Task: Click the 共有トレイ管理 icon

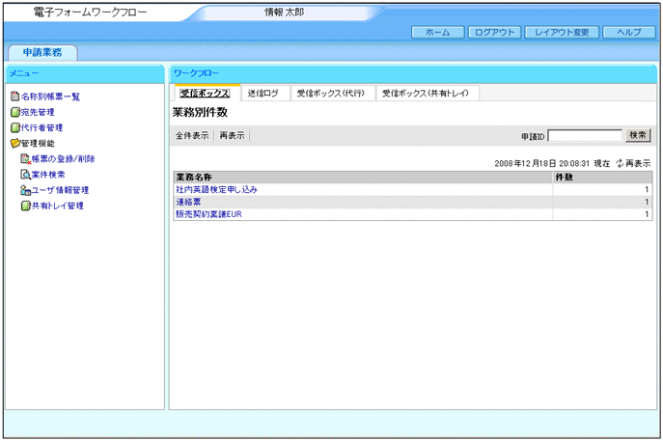Action: 25,206
